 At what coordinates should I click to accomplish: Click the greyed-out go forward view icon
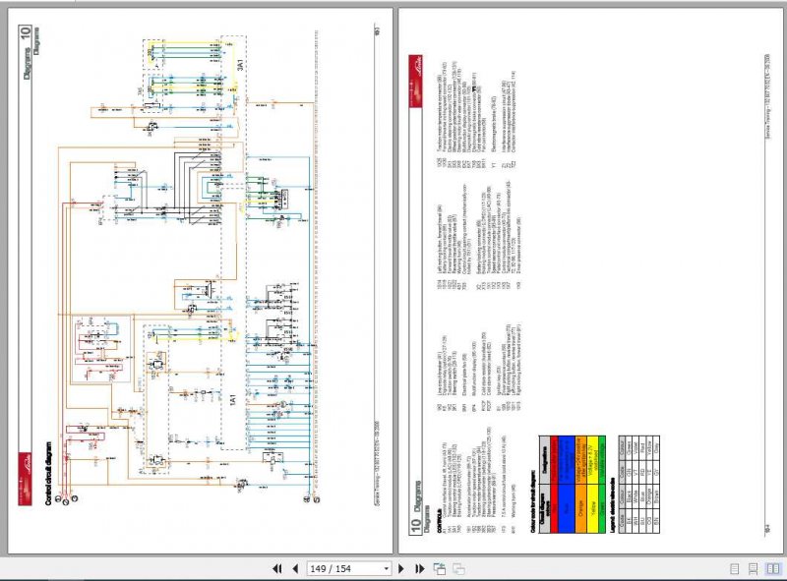click(x=456, y=568)
